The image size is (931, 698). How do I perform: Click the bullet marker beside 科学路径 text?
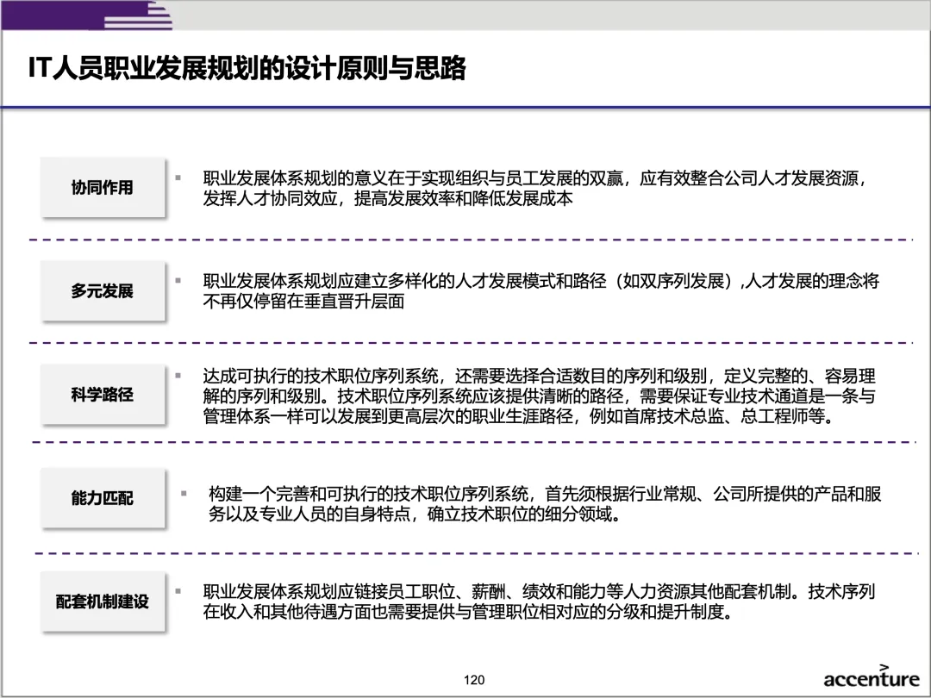[178, 375]
